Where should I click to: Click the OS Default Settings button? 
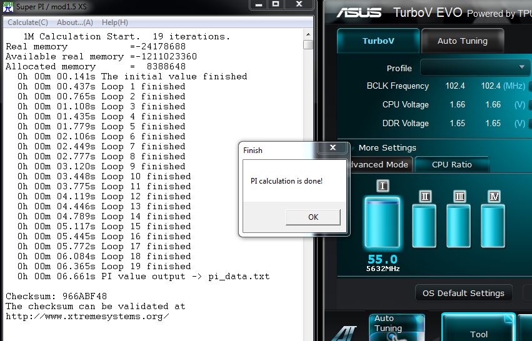click(x=463, y=293)
